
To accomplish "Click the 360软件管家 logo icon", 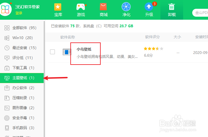I will point(5,9).
